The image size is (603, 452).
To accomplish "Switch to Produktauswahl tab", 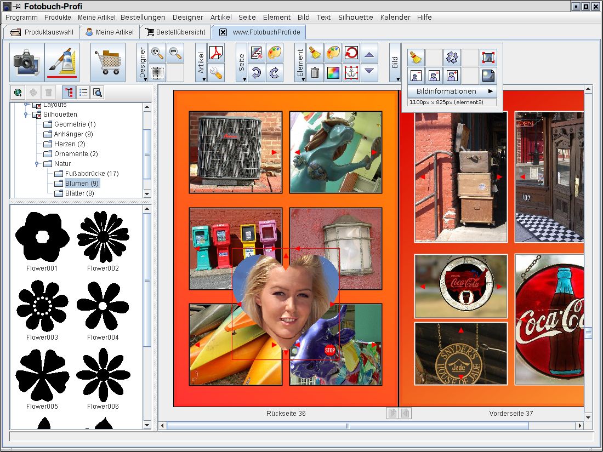I will [x=41, y=32].
